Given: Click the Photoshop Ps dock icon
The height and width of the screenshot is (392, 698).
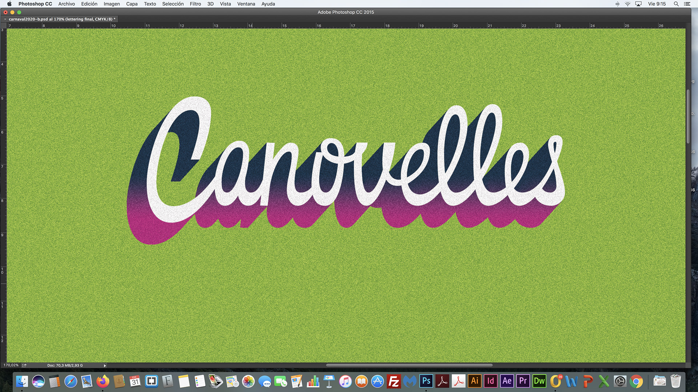Looking at the screenshot, I should click(426, 381).
